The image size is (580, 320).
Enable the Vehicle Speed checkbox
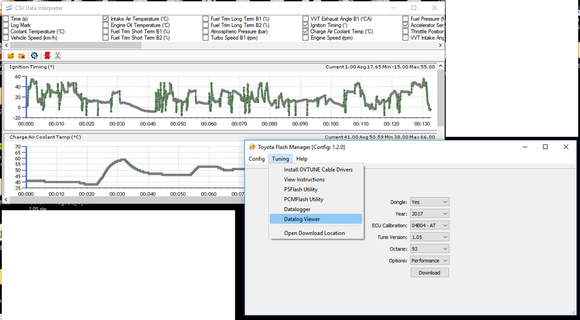[x=6, y=38]
